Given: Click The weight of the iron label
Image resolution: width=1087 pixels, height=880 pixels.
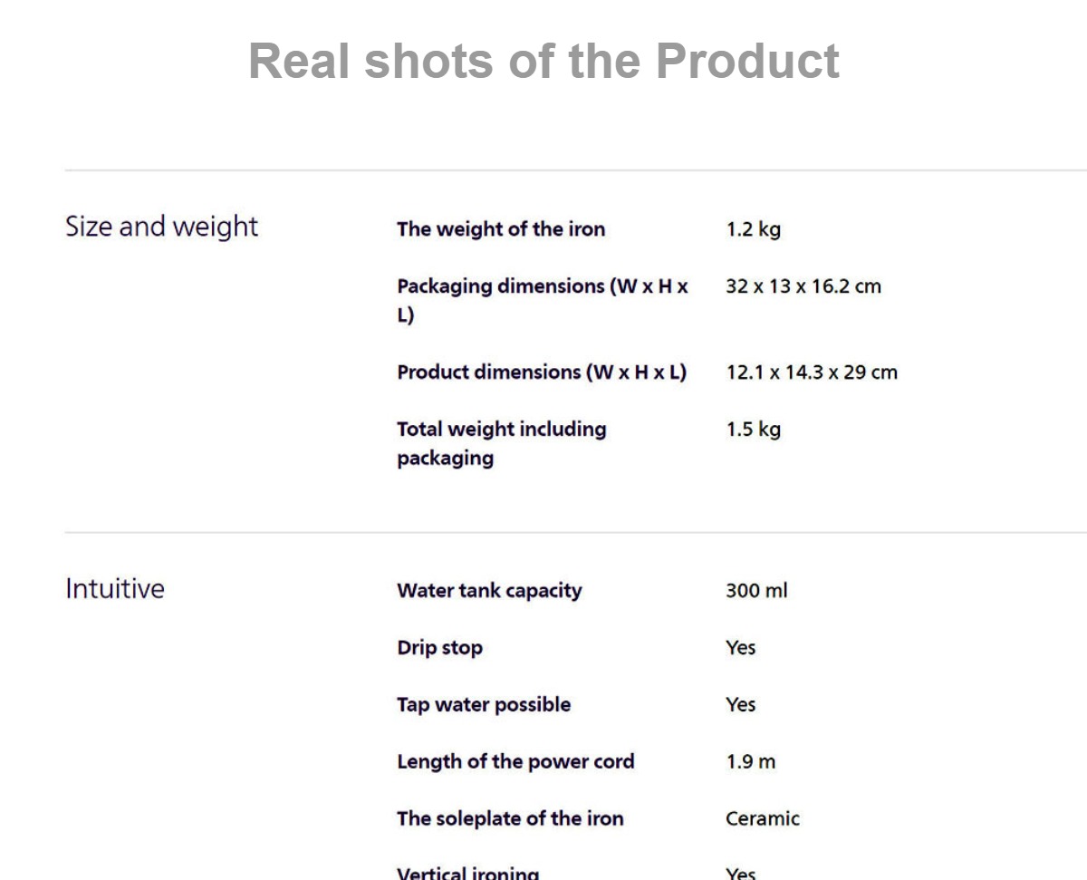Looking at the screenshot, I should 501,229.
